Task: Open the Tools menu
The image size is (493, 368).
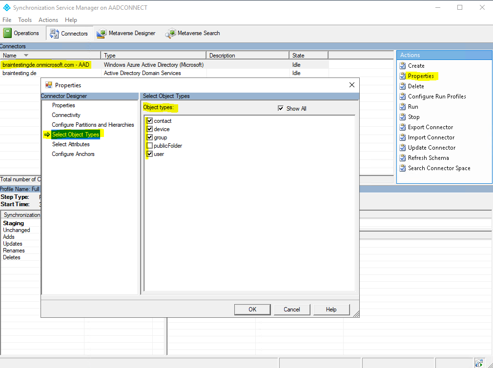Action: [x=25, y=20]
